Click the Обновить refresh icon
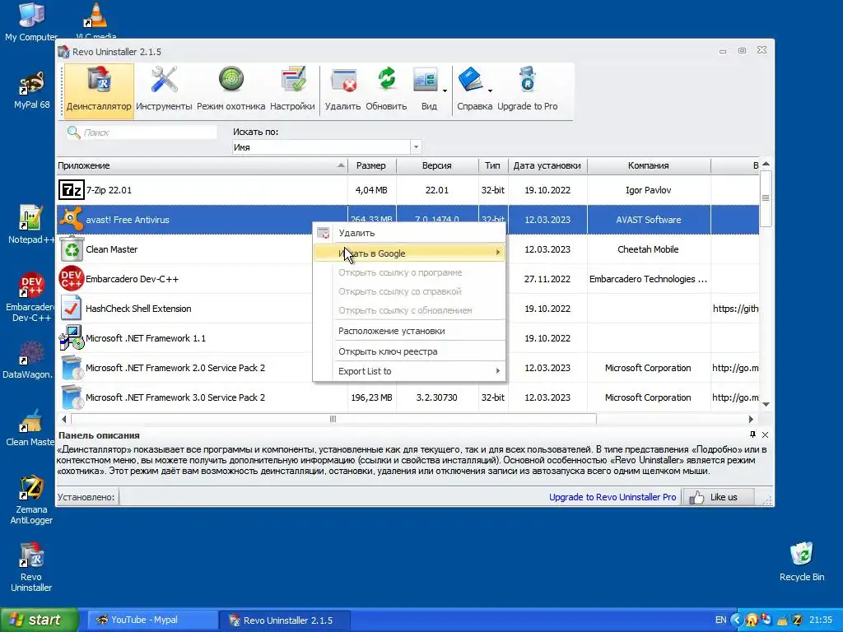Image resolution: width=843 pixels, height=632 pixels. [387, 90]
